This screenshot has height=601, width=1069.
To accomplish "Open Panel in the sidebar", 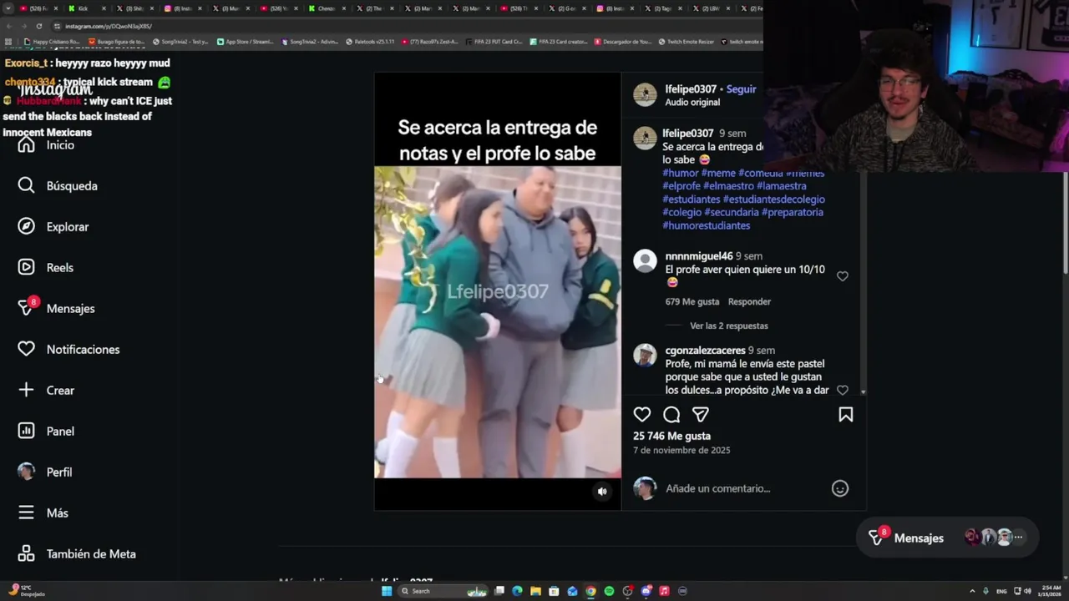I will pyautogui.click(x=47, y=431).
